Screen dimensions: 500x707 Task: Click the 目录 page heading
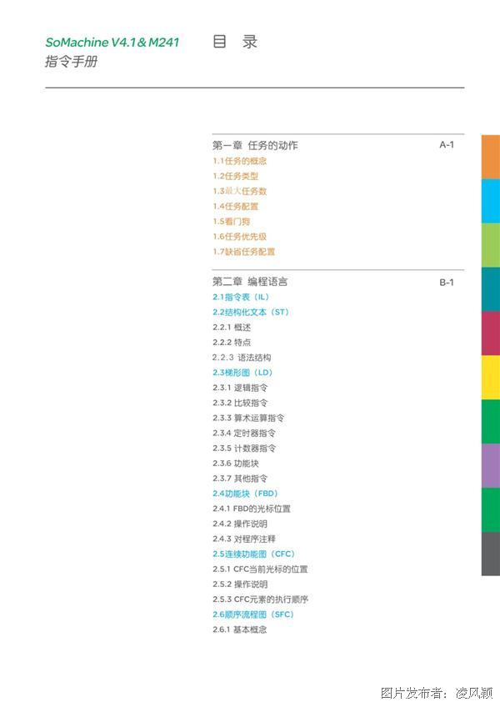pos(234,42)
